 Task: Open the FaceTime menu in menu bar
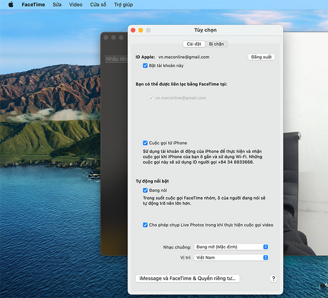pyautogui.click(x=33, y=5)
